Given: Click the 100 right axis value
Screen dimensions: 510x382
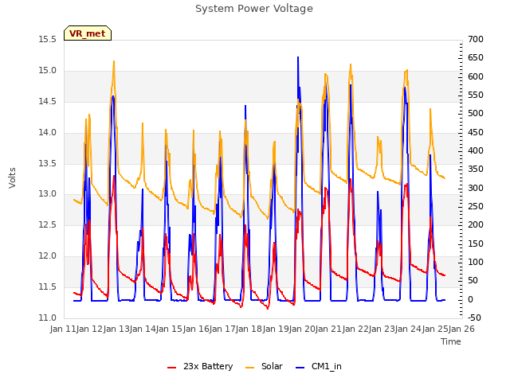Looking at the screenshot, I should pos(476,263).
